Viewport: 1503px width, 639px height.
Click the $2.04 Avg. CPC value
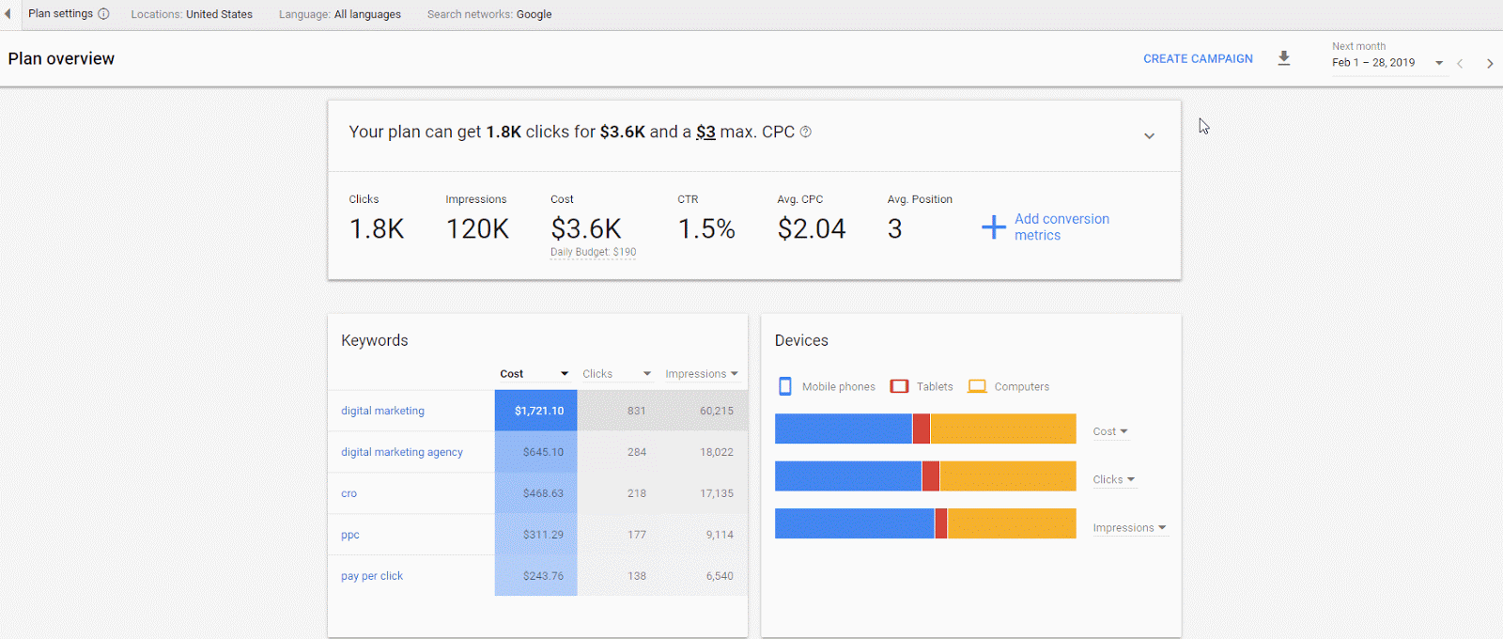coord(812,228)
